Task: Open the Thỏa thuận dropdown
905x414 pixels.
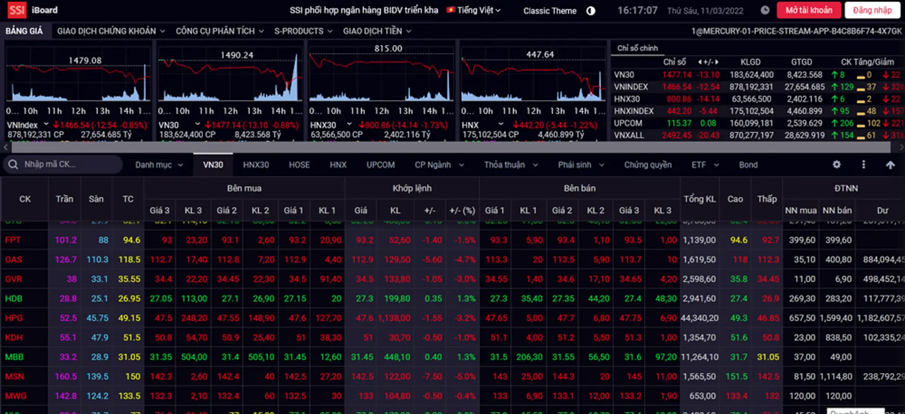Action: click(511, 165)
